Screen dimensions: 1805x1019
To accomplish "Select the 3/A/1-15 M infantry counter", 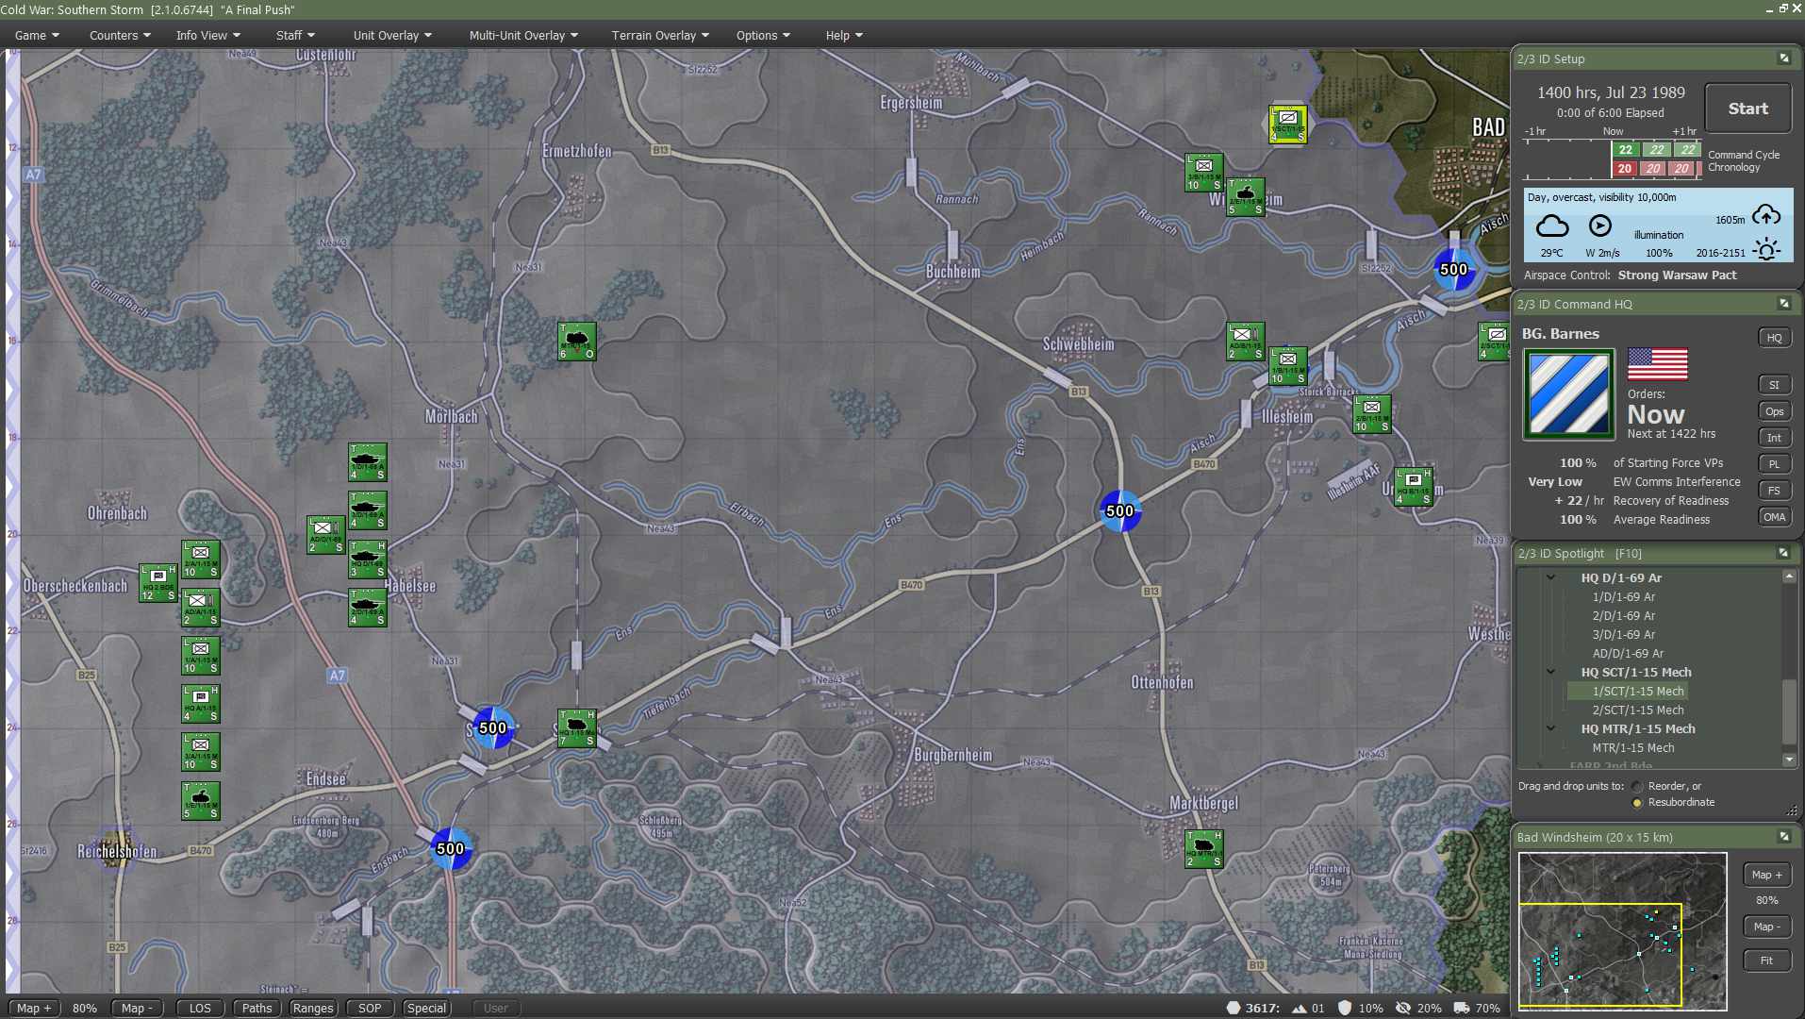I will (x=201, y=752).
